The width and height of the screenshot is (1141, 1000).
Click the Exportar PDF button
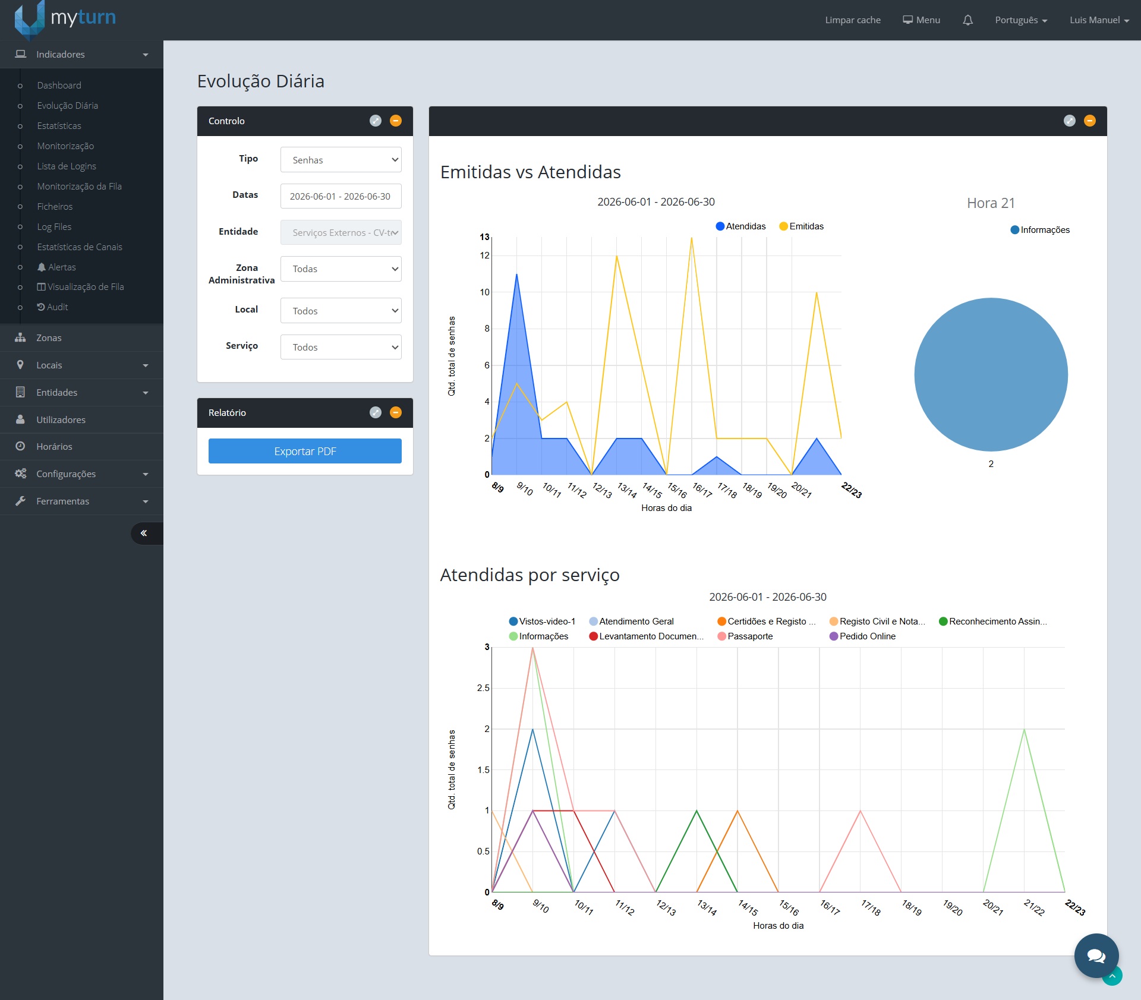click(x=305, y=451)
